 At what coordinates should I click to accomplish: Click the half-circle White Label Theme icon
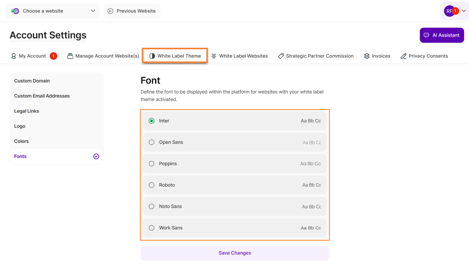(152, 56)
